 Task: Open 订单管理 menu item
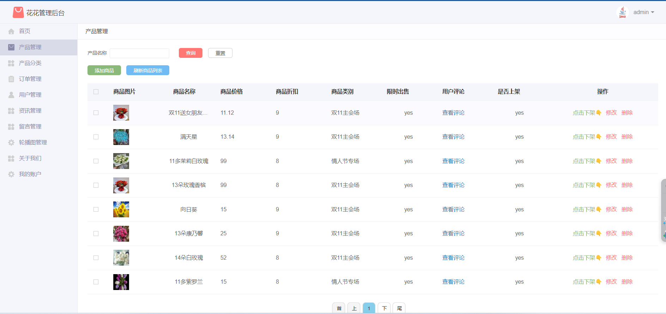[x=38, y=79]
